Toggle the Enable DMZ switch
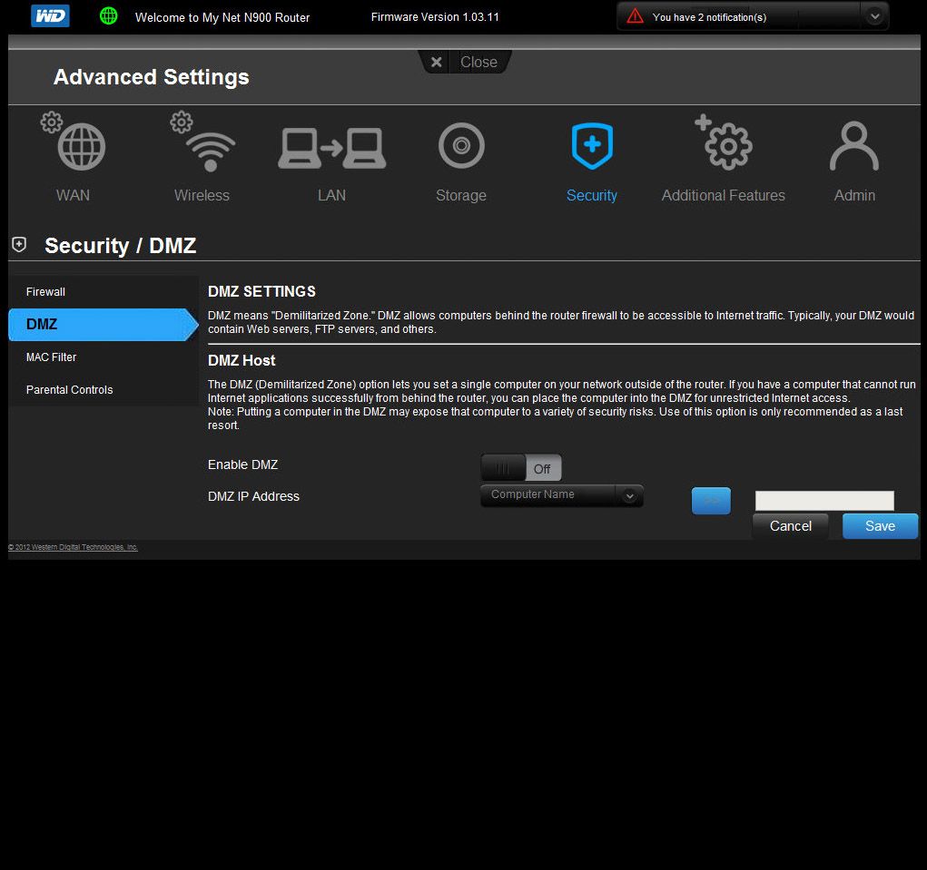Screen dimensions: 927x870 521,469
